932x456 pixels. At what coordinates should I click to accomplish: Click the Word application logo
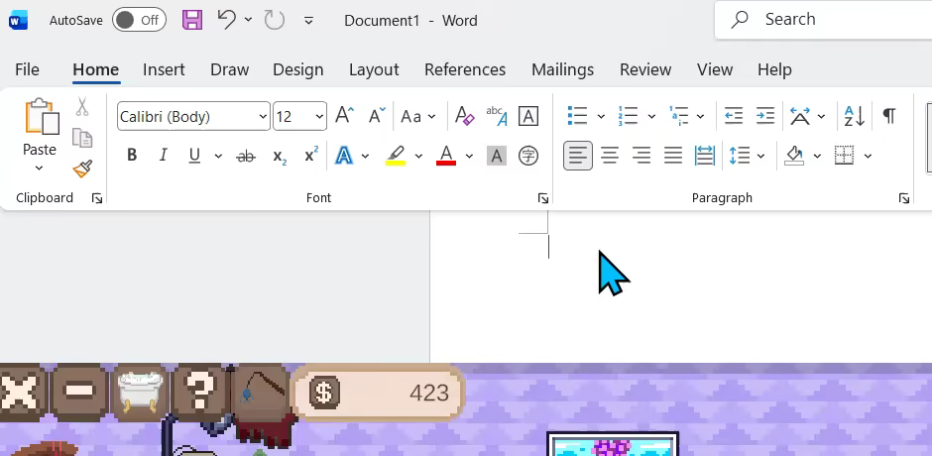tap(19, 20)
